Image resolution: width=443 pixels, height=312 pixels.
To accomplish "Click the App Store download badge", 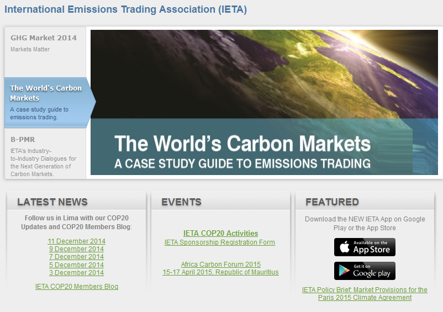I will pyautogui.click(x=365, y=247).
